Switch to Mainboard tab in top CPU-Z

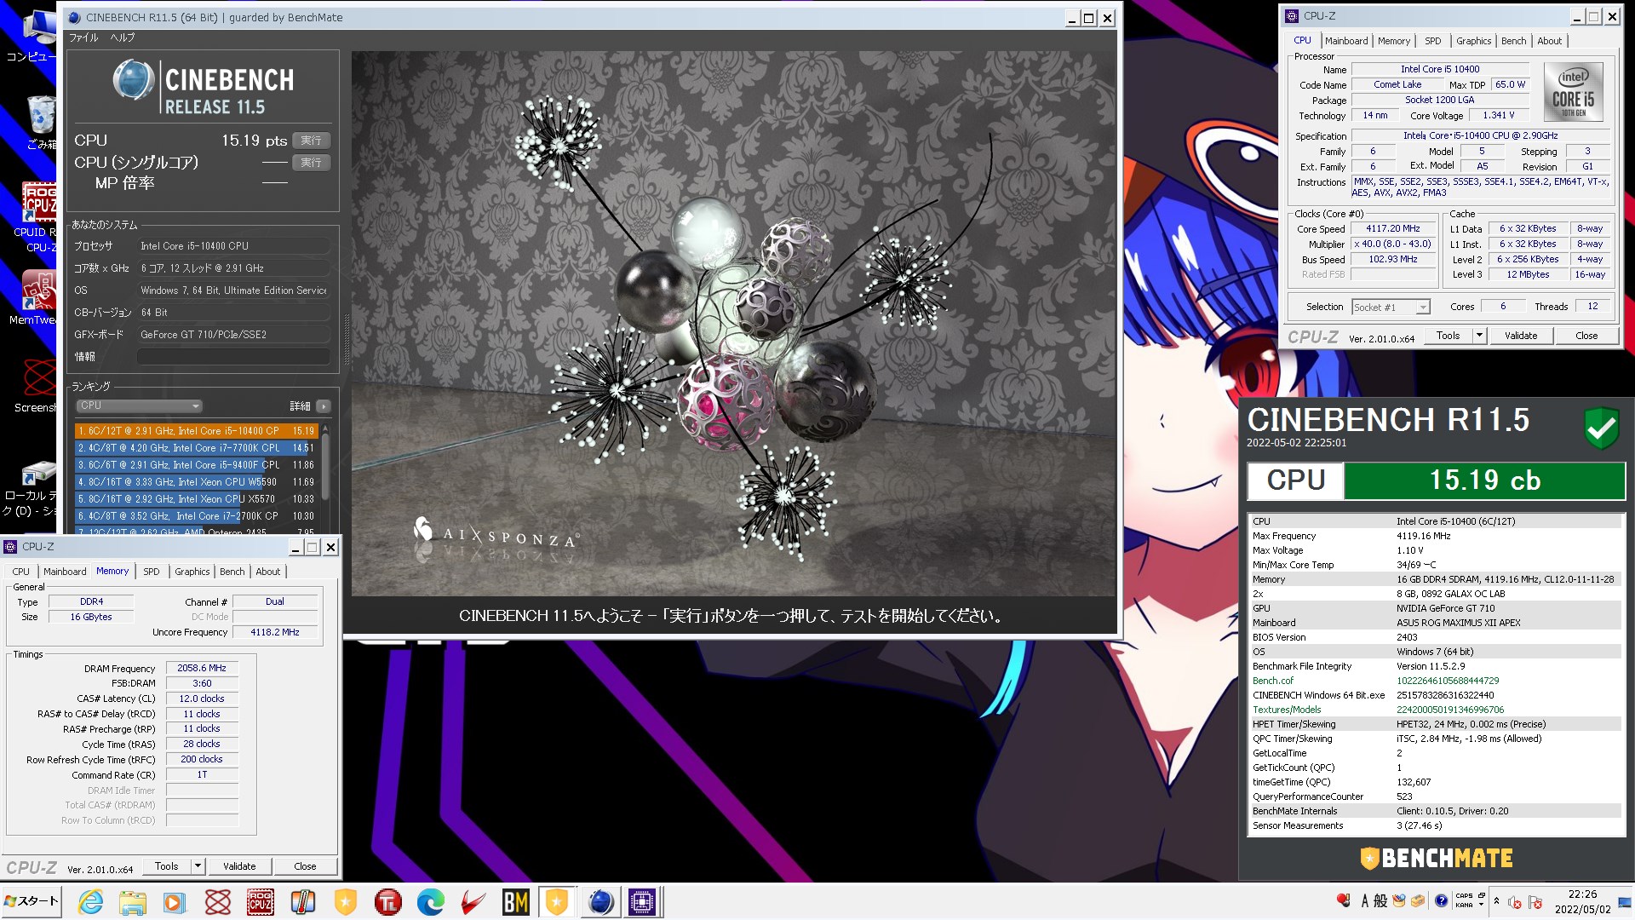pyautogui.click(x=1346, y=41)
